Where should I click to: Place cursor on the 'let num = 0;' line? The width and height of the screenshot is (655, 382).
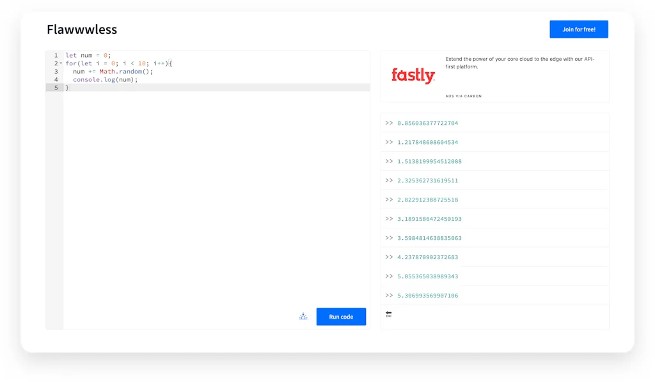pos(88,56)
